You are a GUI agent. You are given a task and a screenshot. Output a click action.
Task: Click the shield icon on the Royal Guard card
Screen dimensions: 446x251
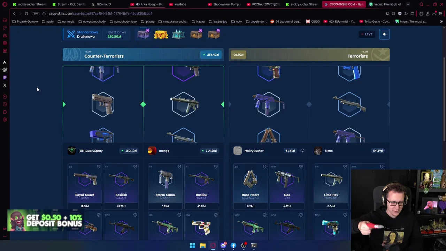(99, 167)
